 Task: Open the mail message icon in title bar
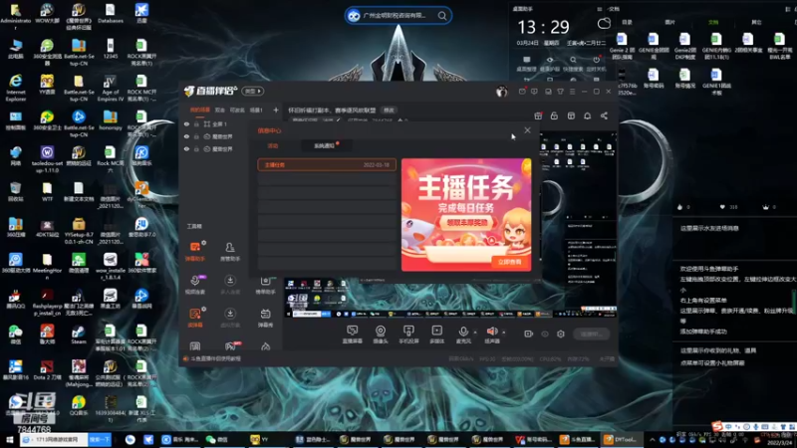(522, 92)
